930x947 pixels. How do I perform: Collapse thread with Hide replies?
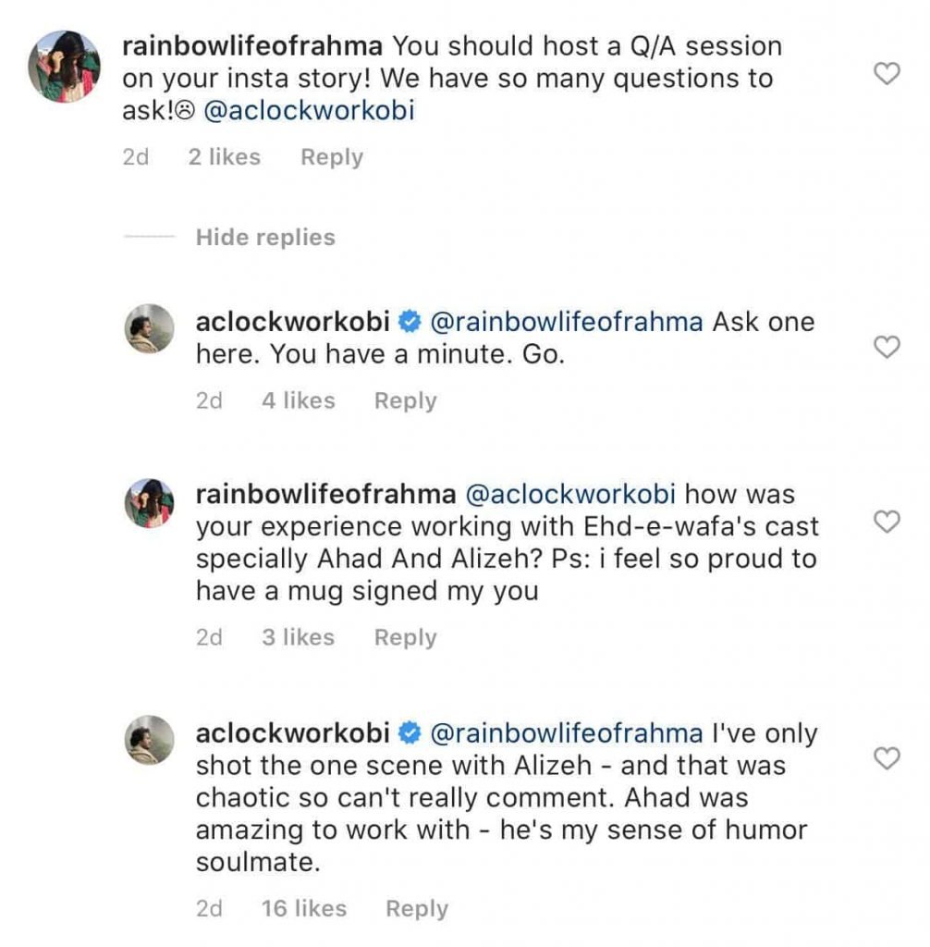click(x=265, y=238)
